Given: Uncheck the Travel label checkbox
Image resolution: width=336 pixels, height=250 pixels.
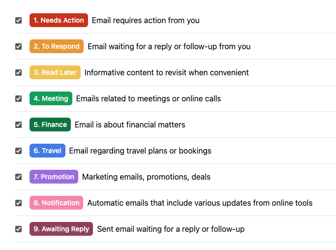Looking at the screenshot, I should pyautogui.click(x=18, y=151).
